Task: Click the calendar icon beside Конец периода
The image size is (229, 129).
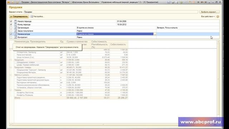Action: (x=15, y=24)
